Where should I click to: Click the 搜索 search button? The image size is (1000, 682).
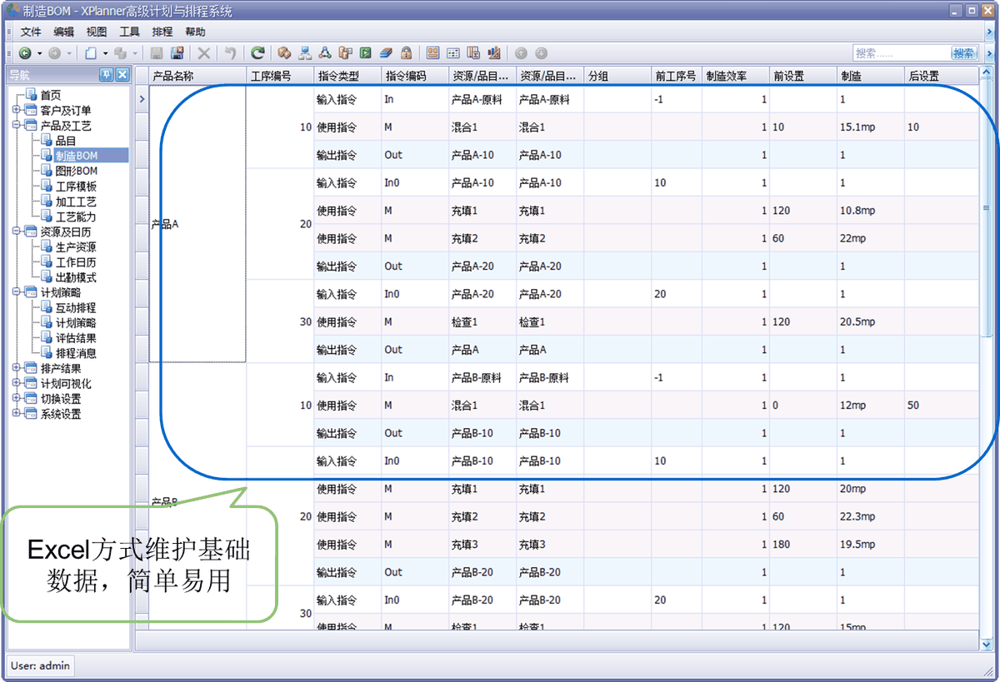(x=964, y=53)
